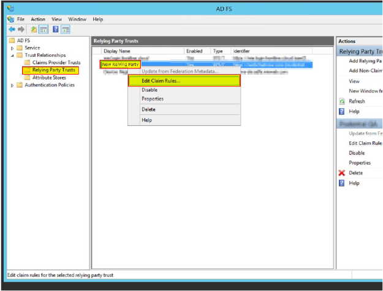The width and height of the screenshot is (383, 291).
Task: Select Properties in the context menu
Action: [153, 99]
